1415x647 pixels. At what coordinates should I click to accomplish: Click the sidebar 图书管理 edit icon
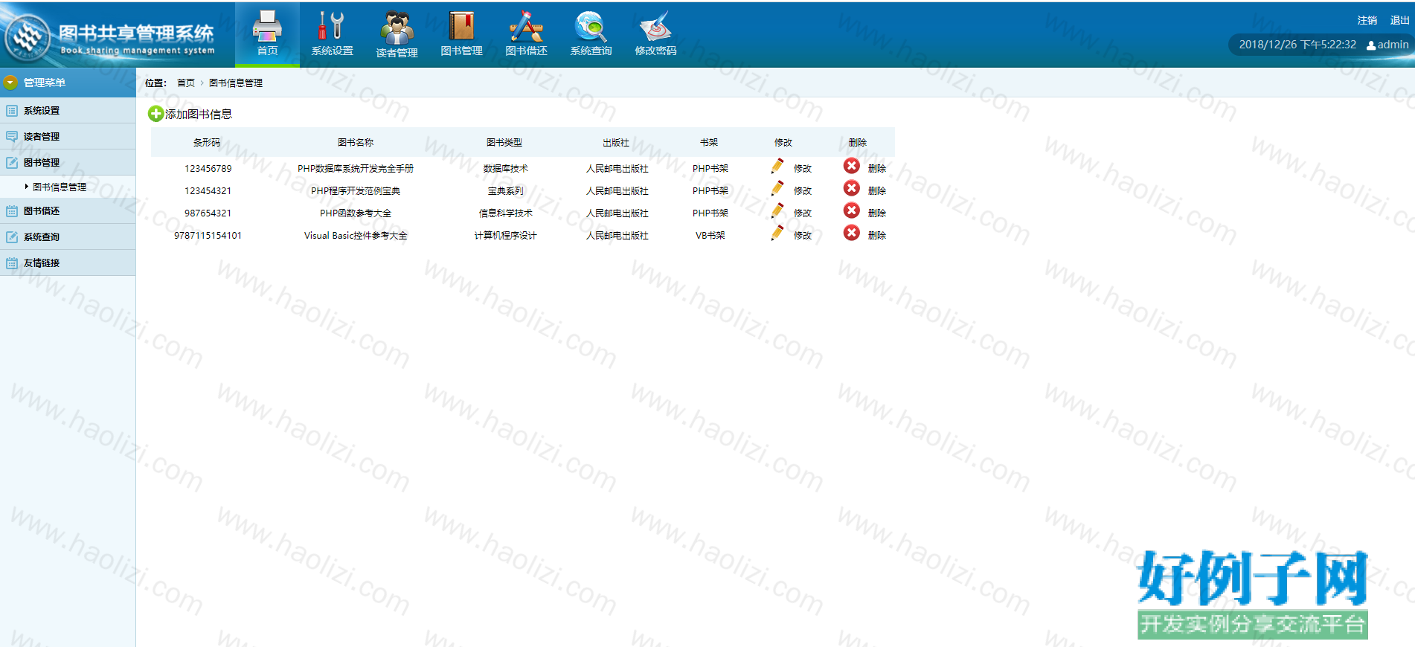click(12, 163)
